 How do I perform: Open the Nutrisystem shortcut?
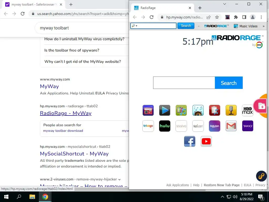pos(198,126)
